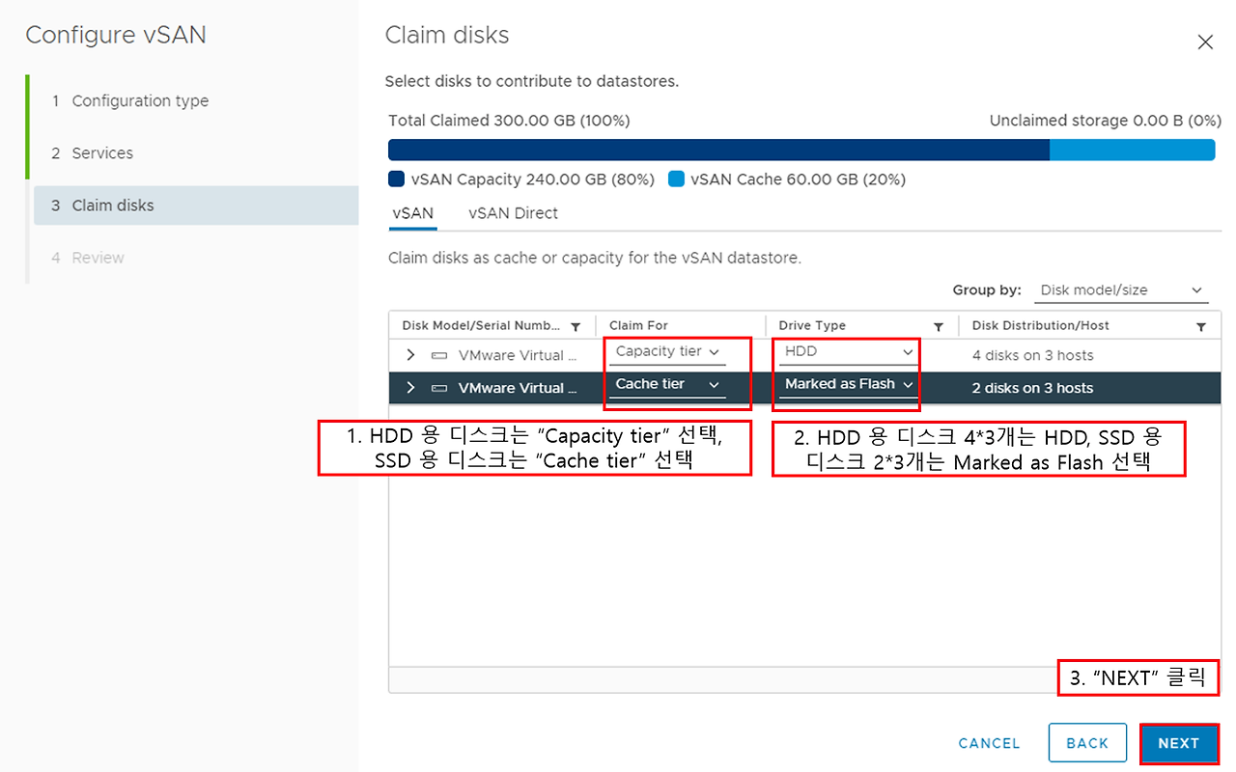Click disk icon in the 4 disks row
The width and height of the screenshot is (1236, 772).
click(x=439, y=355)
